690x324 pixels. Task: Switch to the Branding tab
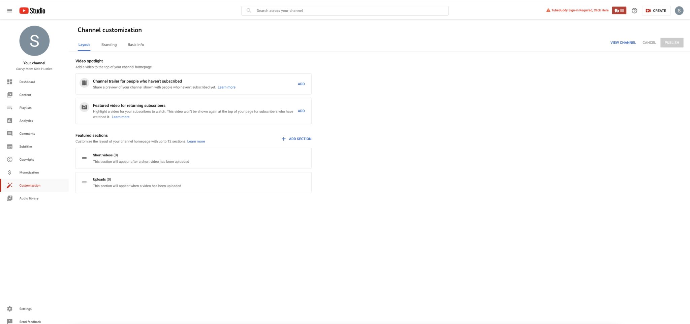coord(108,44)
